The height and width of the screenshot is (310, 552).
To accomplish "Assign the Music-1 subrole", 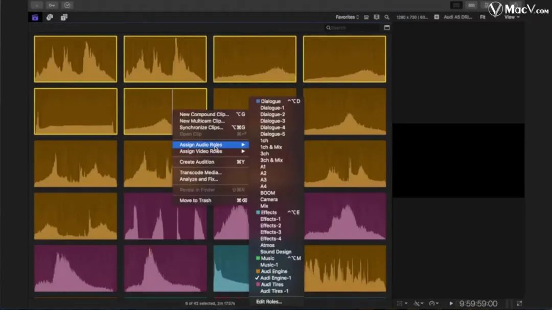I will [277, 265].
